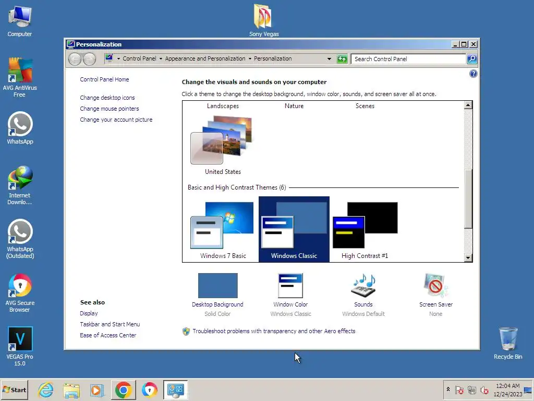Open the Screen Saver settings

[x=435, y=294]
